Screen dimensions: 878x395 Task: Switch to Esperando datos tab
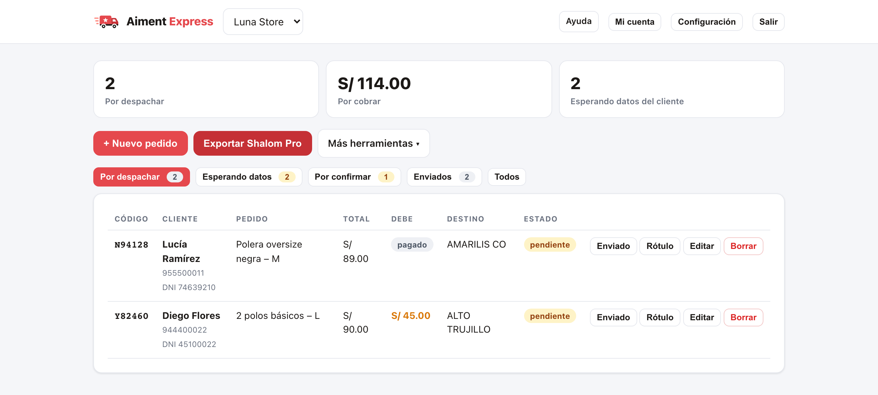pyautogui.click(x=249, y=177)
